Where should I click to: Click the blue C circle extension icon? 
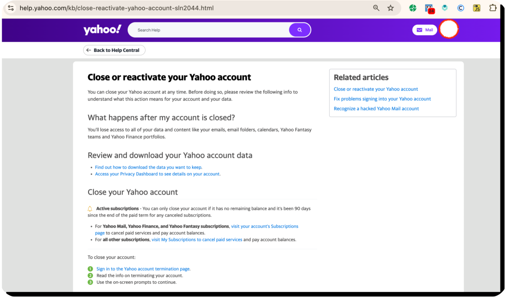(x=461, y=8)
